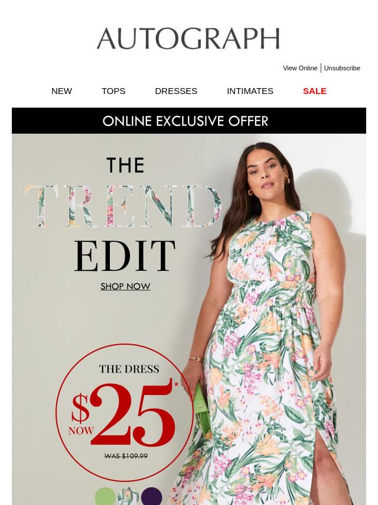Click the EDIT headline text
This screenshot has height=505, width=378.
[125, 256]
